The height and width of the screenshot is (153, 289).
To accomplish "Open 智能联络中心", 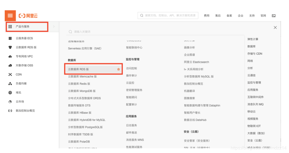I will [134, 48].
